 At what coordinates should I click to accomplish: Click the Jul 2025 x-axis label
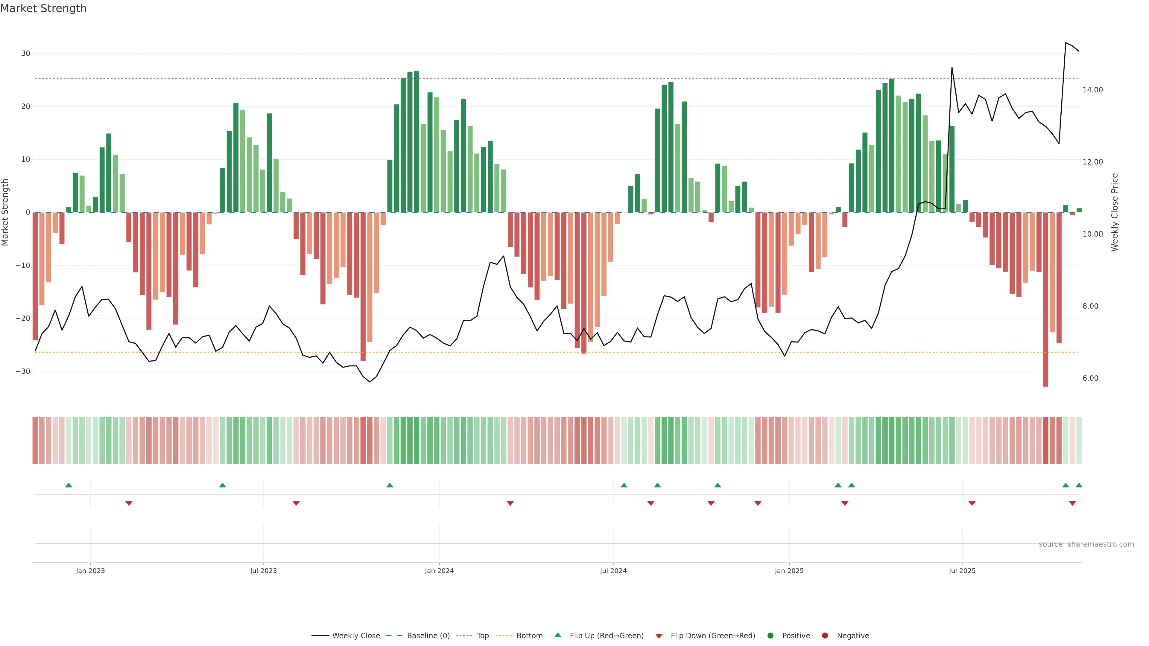[x=962, y=571]
